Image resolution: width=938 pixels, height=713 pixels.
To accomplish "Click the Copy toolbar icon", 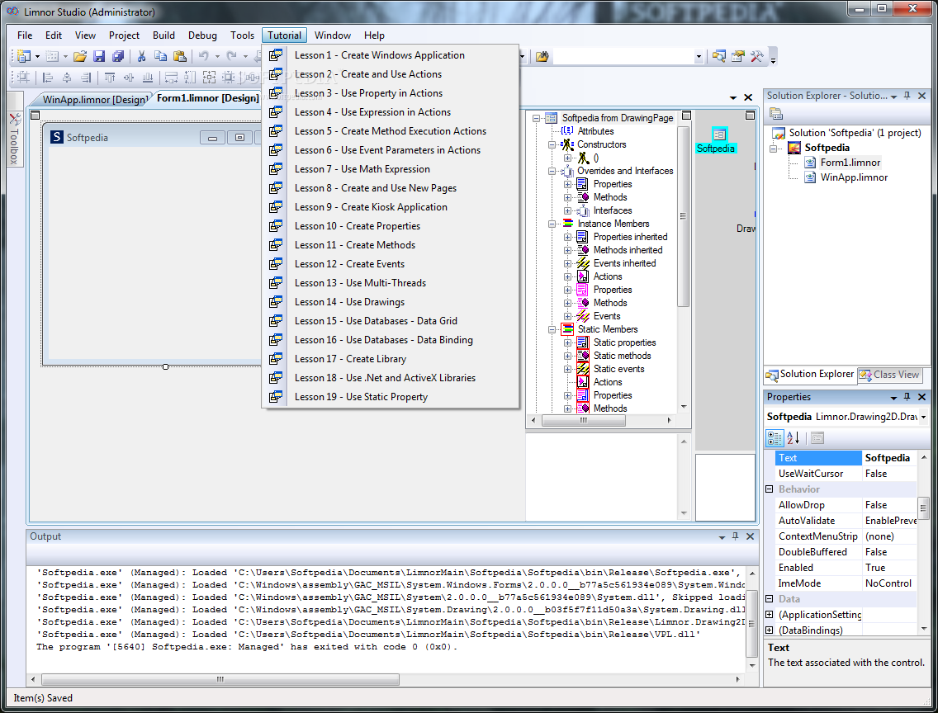I will pos(160,56).
